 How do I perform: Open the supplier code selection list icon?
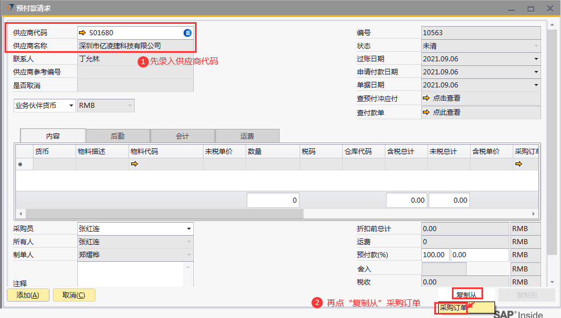[x=188, y=33]
